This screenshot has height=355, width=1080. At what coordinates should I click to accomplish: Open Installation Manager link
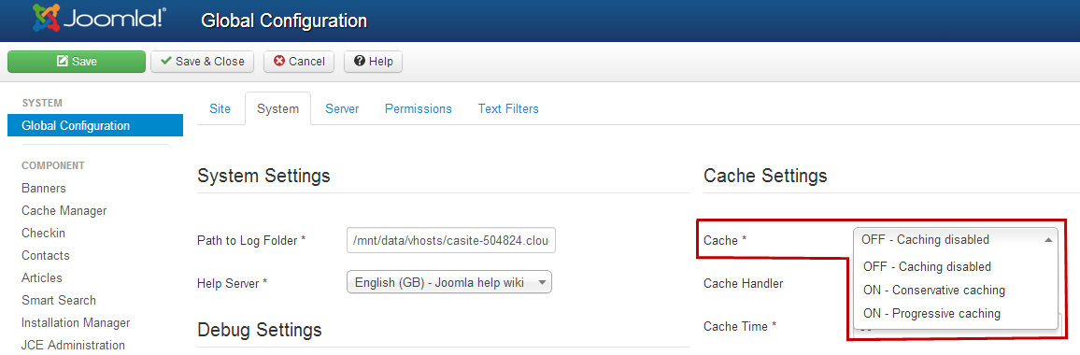[76, 322]
